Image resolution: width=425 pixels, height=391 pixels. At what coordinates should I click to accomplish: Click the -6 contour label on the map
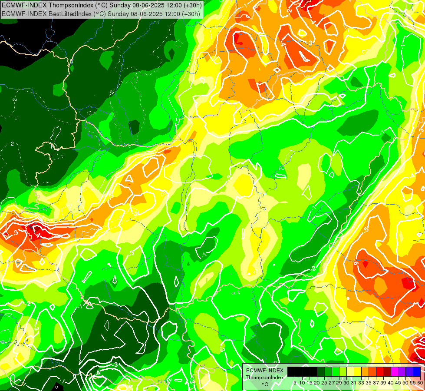click(x=356, y=263)
